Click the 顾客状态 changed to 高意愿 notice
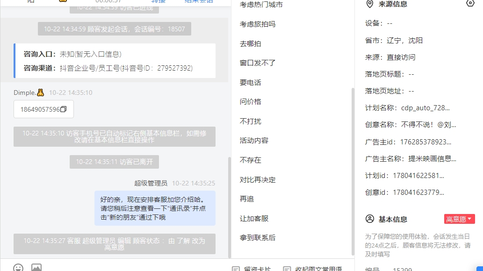Screen dimensions: 483x271 click(114, 244)
